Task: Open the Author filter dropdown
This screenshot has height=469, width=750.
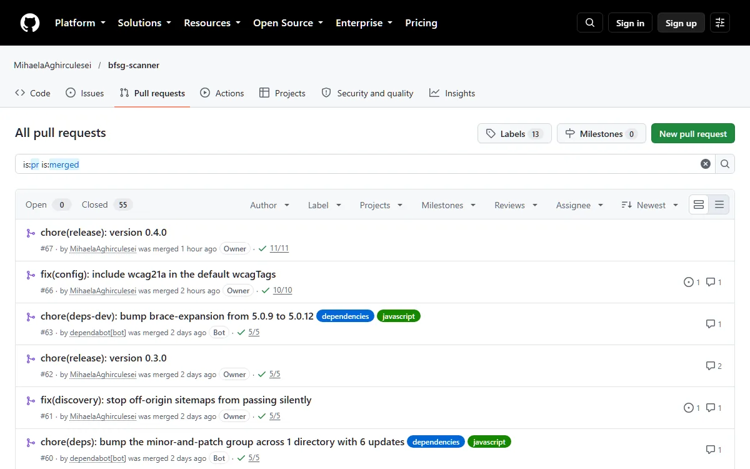Action: (x=270, y=205)
